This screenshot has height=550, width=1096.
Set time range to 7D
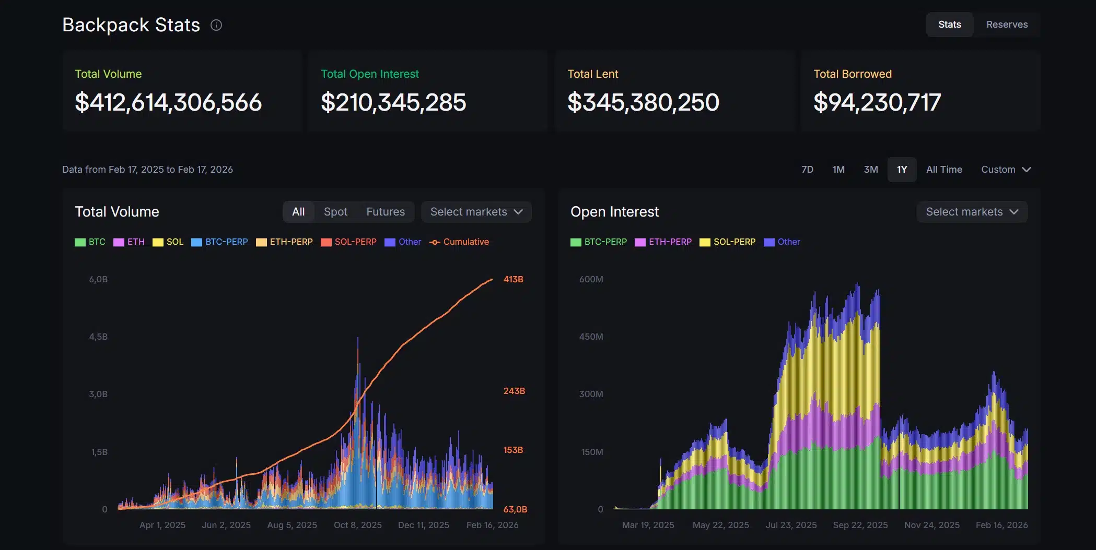(x=807, y=170)
